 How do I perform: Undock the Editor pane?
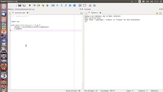80,9
